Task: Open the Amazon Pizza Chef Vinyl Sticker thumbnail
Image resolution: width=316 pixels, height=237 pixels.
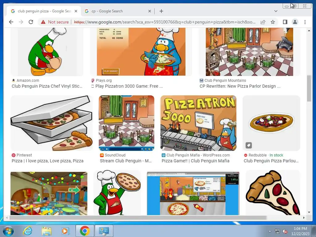Action: 47,52
